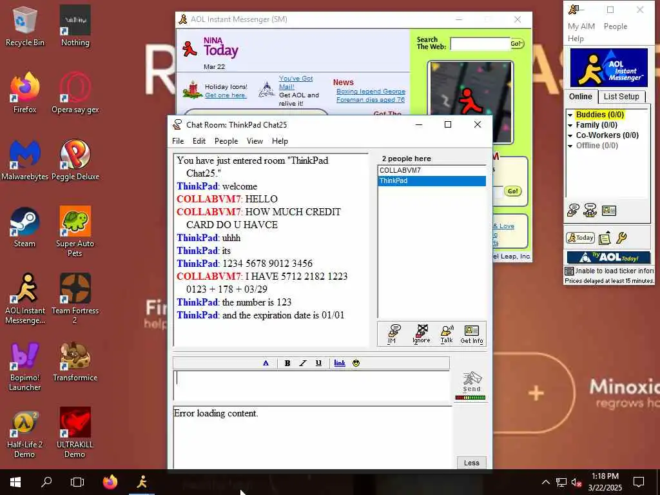Click the away message notepad icon
The image size is (660, 495).
tap(605, 238)
